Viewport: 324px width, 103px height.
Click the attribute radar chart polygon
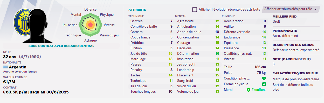pyautogui.click(x=90, y=25)
